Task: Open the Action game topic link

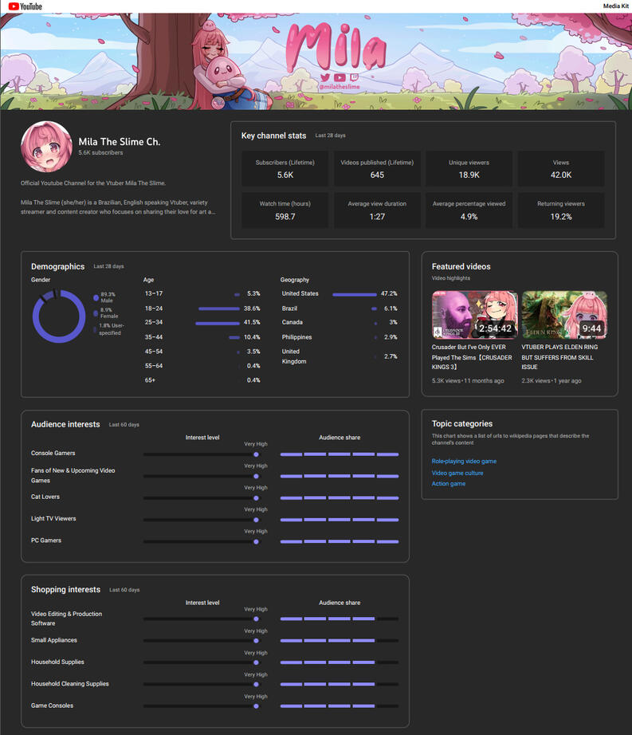Action: (x=449, y=484)
